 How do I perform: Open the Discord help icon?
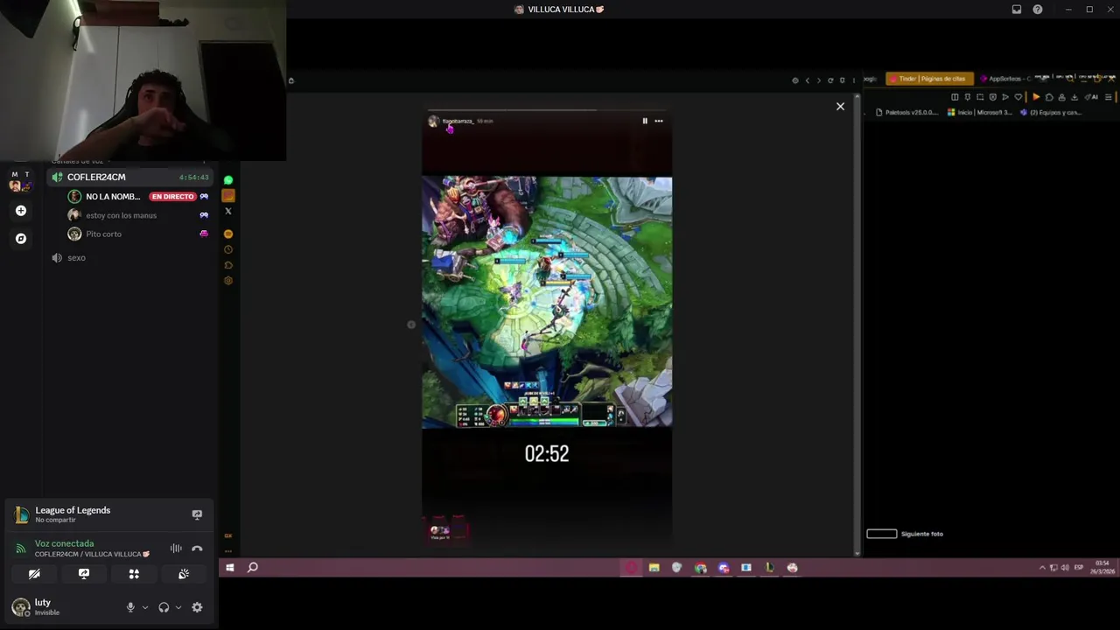(1038, 10)
